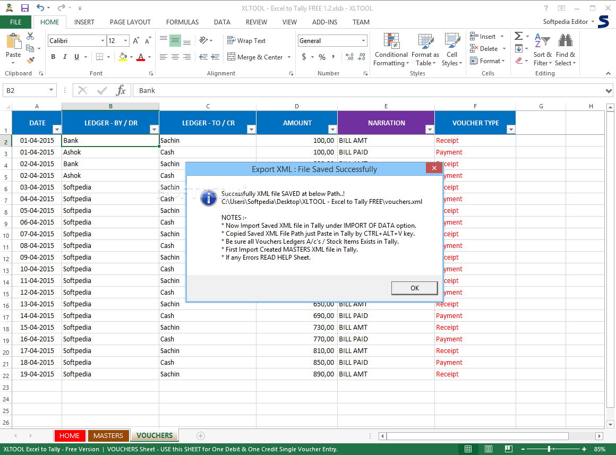The image size is (616, 455).
Task: Click the Decrease Indent icon
Action: [x=203, y=57]
